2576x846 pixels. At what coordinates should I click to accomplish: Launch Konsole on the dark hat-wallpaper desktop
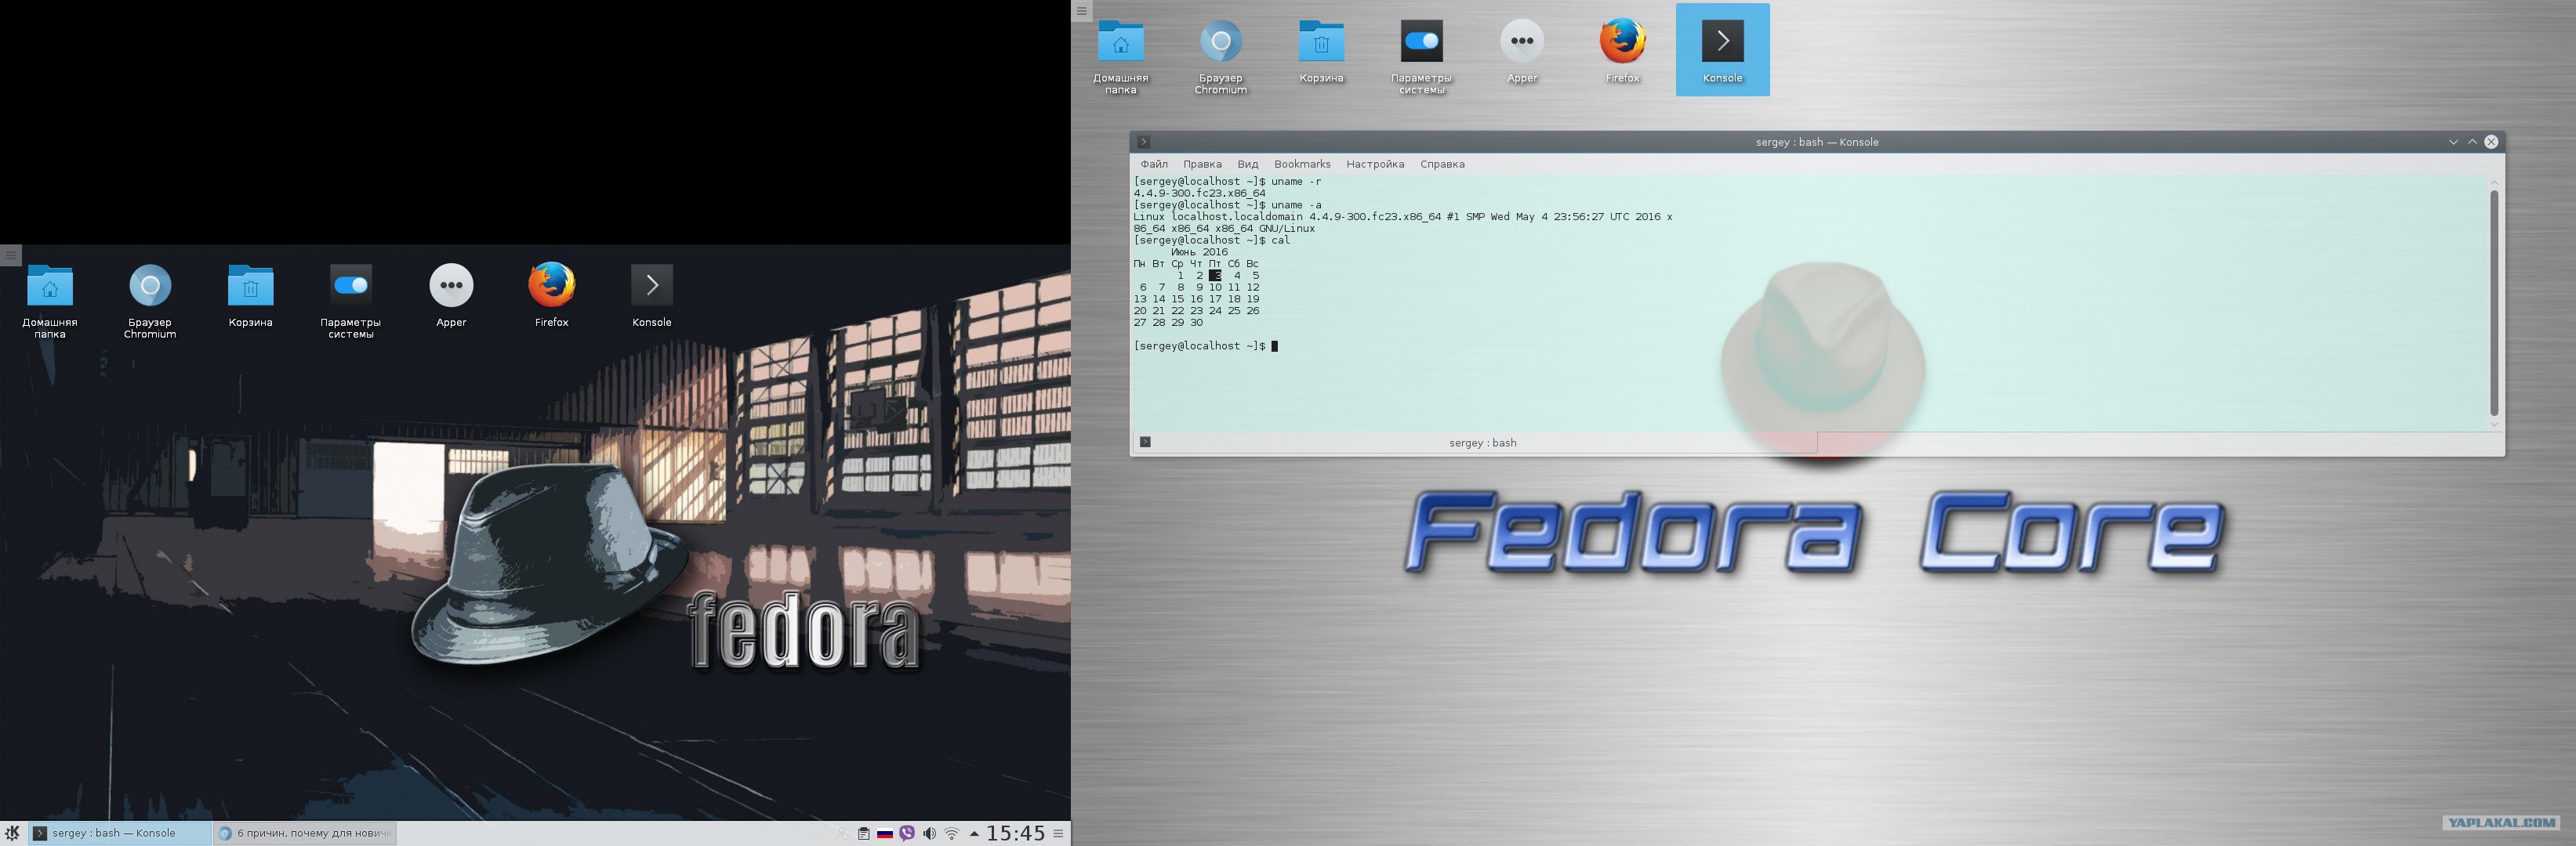tap(652, 295)
